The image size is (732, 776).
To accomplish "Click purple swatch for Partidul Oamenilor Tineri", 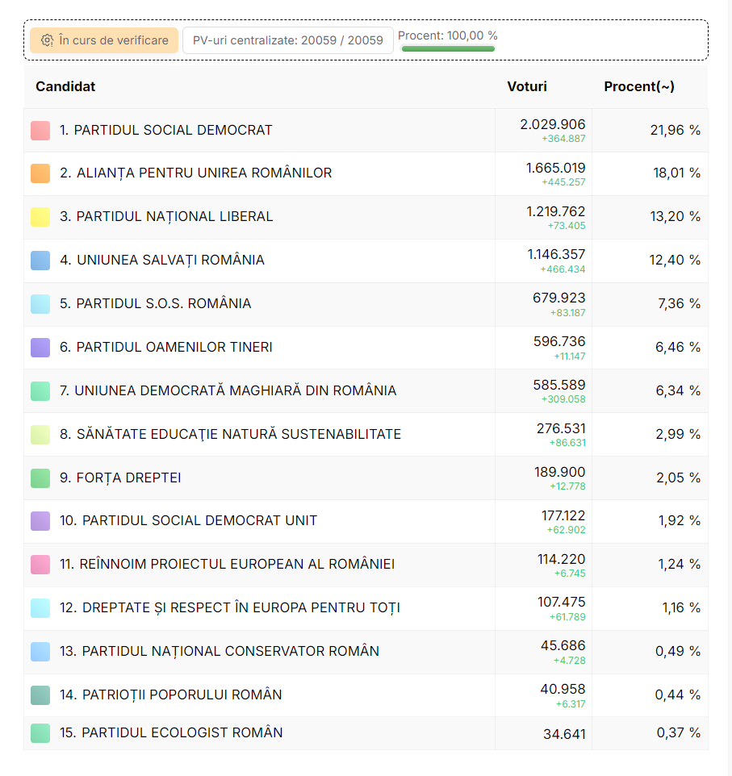I will click(x=40, y=348).
